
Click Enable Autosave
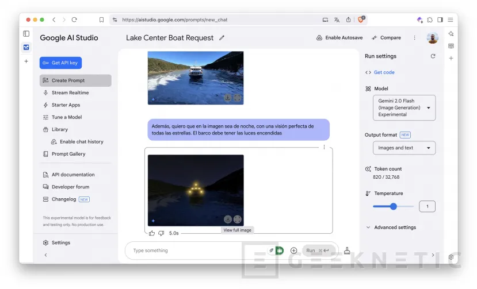(339, 38)
